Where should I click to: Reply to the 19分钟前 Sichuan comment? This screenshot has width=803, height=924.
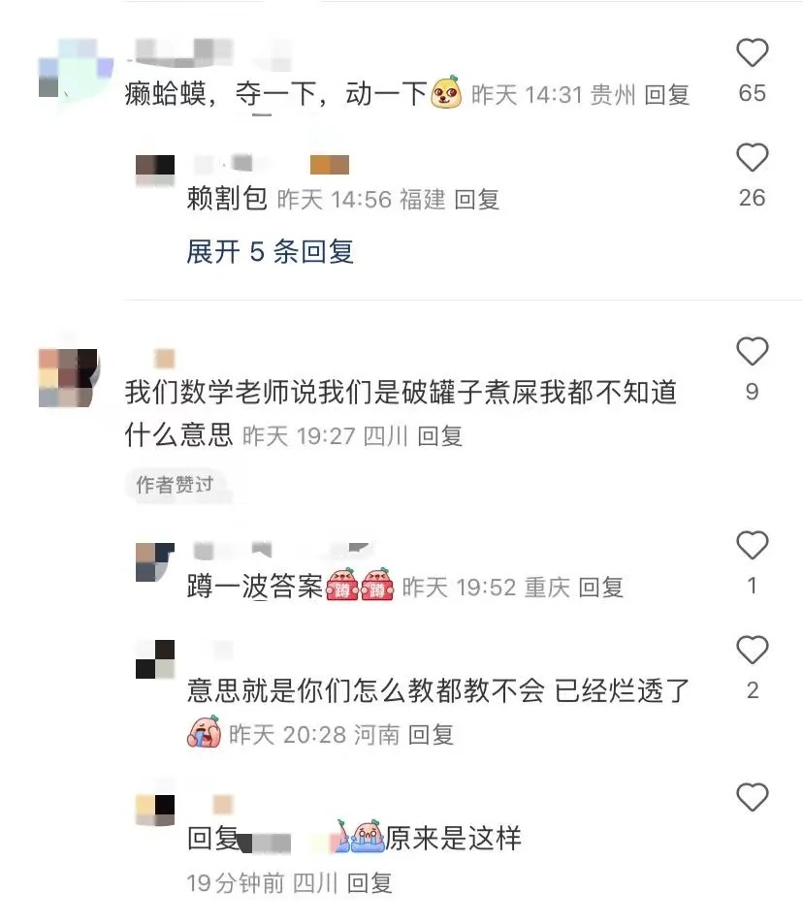(369, 883)
